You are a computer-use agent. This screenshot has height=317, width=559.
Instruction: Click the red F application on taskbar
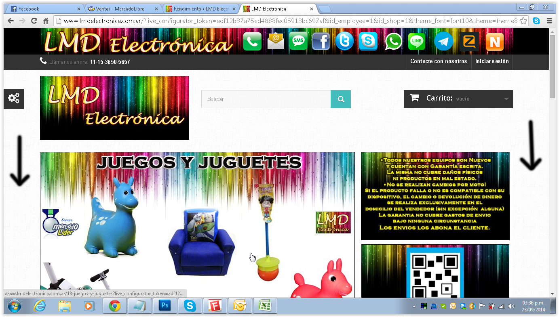click(x=215, y=306)
